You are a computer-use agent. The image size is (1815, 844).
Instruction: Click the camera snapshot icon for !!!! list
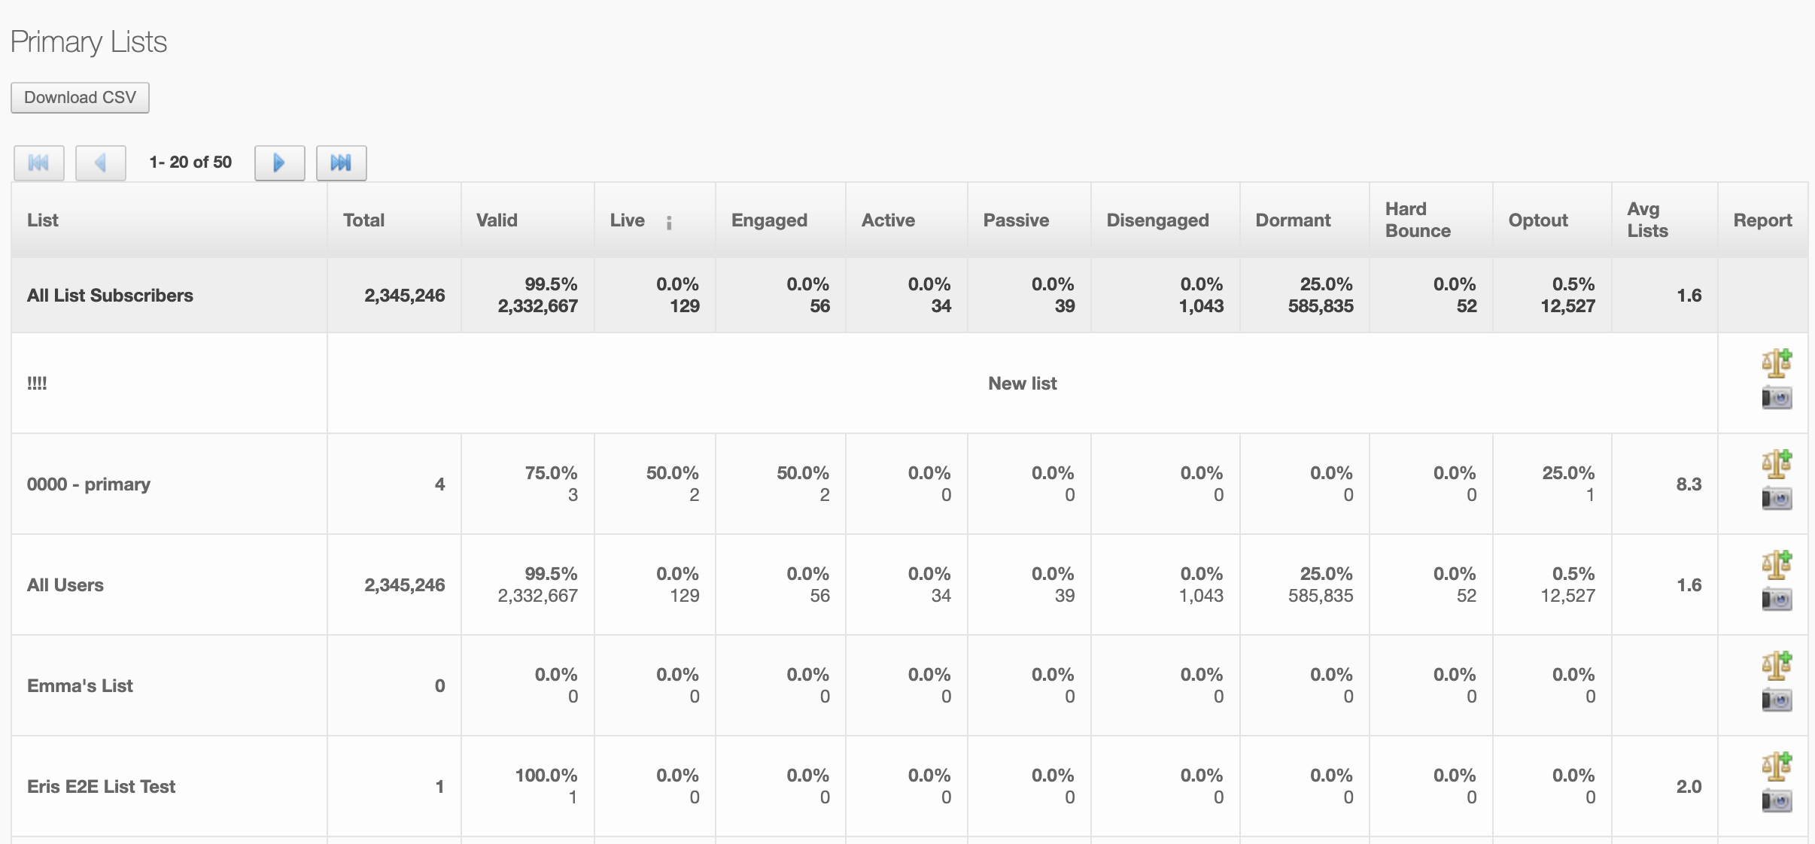[1776, 397]
